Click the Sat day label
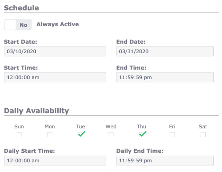Image resolution: width=222 pixels, height=172 pixels. click(203, 127)
